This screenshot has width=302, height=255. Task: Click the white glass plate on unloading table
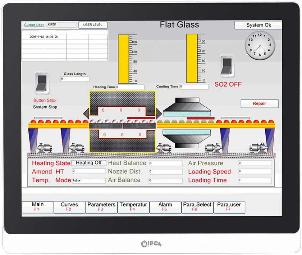(x=235, y=118)
